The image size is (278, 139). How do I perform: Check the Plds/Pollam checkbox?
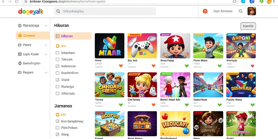coord(58,128)
